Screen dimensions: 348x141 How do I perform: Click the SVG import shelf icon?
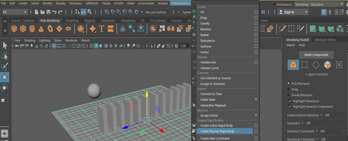[x=110, y=29]
